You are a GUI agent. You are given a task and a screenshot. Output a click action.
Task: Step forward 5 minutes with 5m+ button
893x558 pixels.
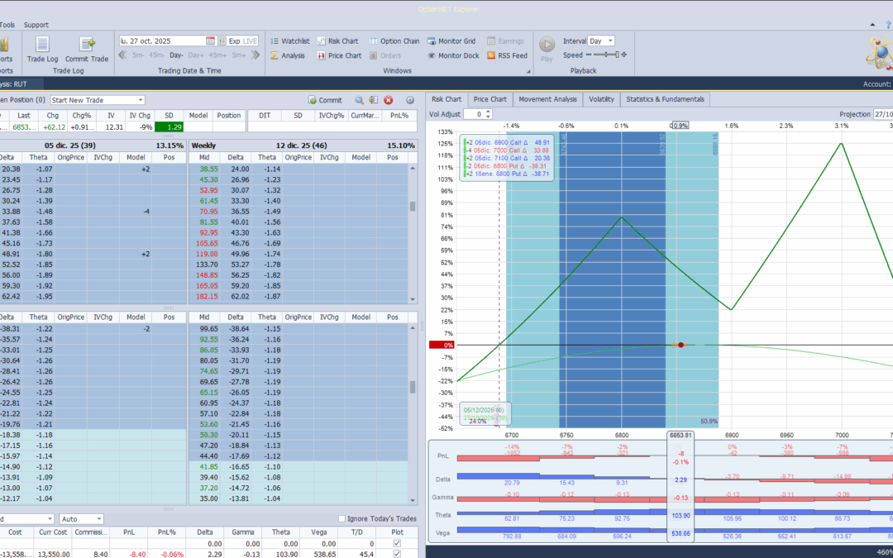point(239,55)
